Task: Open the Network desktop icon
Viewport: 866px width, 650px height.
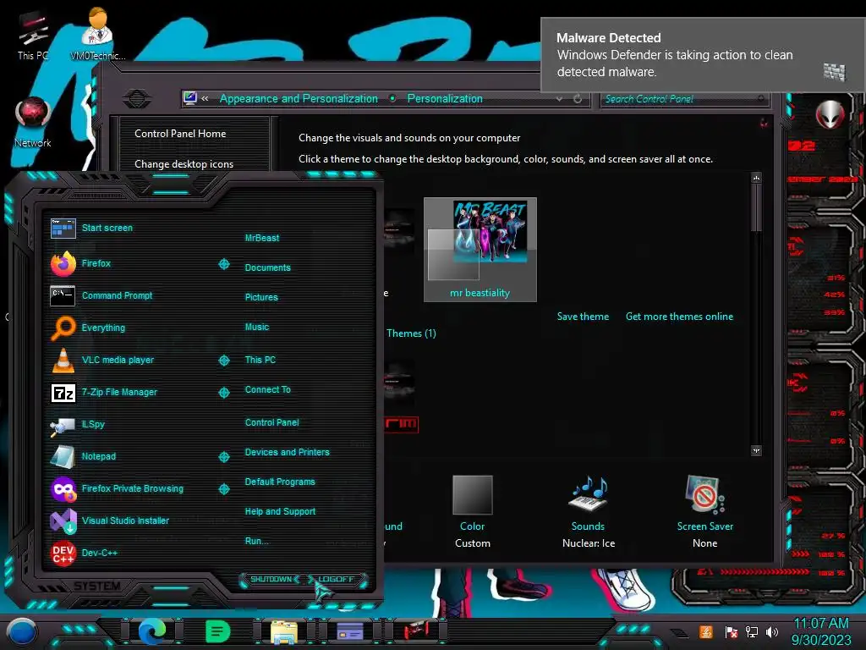Action: coord(33,123)
